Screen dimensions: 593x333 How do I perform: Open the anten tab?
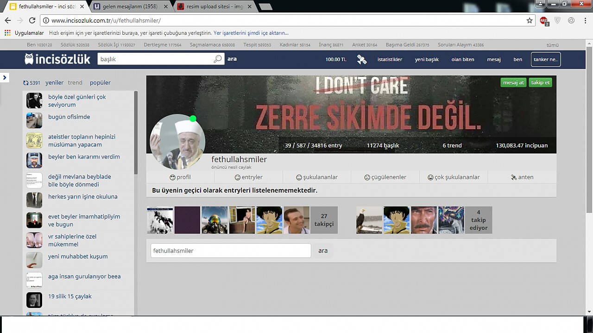pyautogui.click(x=522, y=177)
